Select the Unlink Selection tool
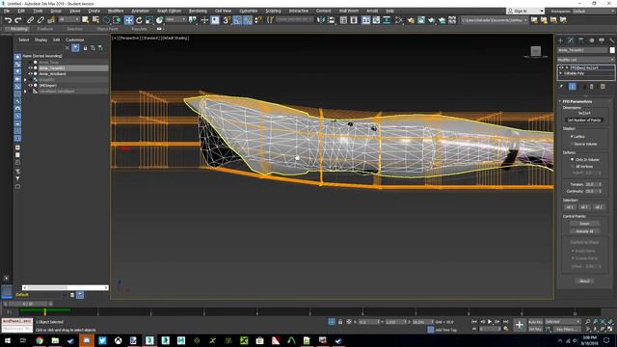The image size is (617, 347). 40,20
